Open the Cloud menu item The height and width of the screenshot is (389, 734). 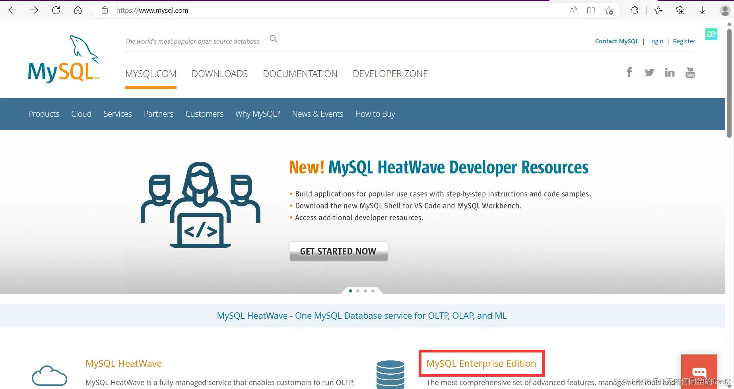click(x=81, y=114)
